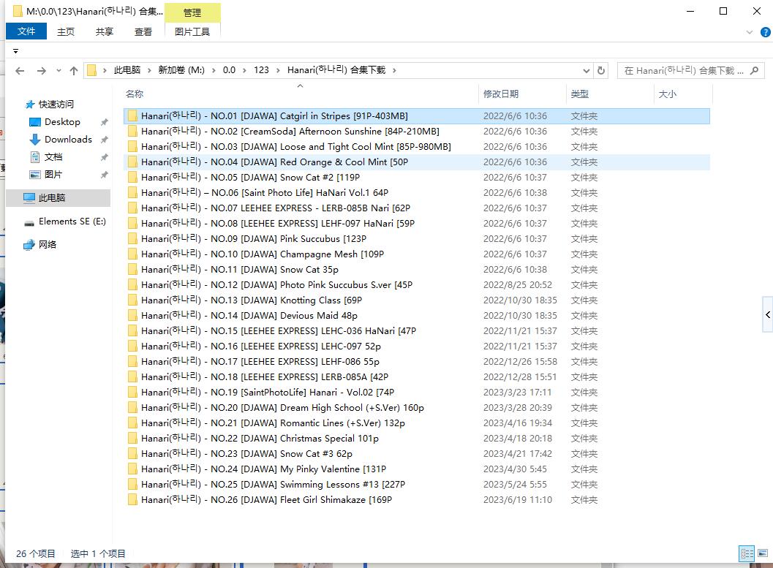Expand chevron after 123 breadcrumb

coord(278,70)
